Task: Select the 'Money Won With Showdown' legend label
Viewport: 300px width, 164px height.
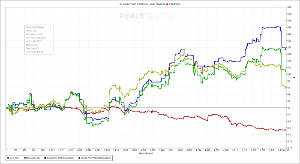Action: 60,158
